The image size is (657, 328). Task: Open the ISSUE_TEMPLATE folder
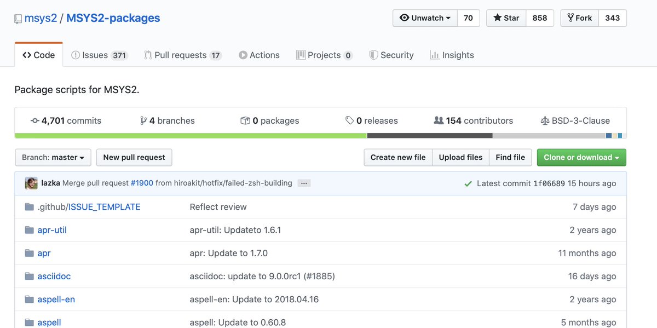(x=104, y=207)
